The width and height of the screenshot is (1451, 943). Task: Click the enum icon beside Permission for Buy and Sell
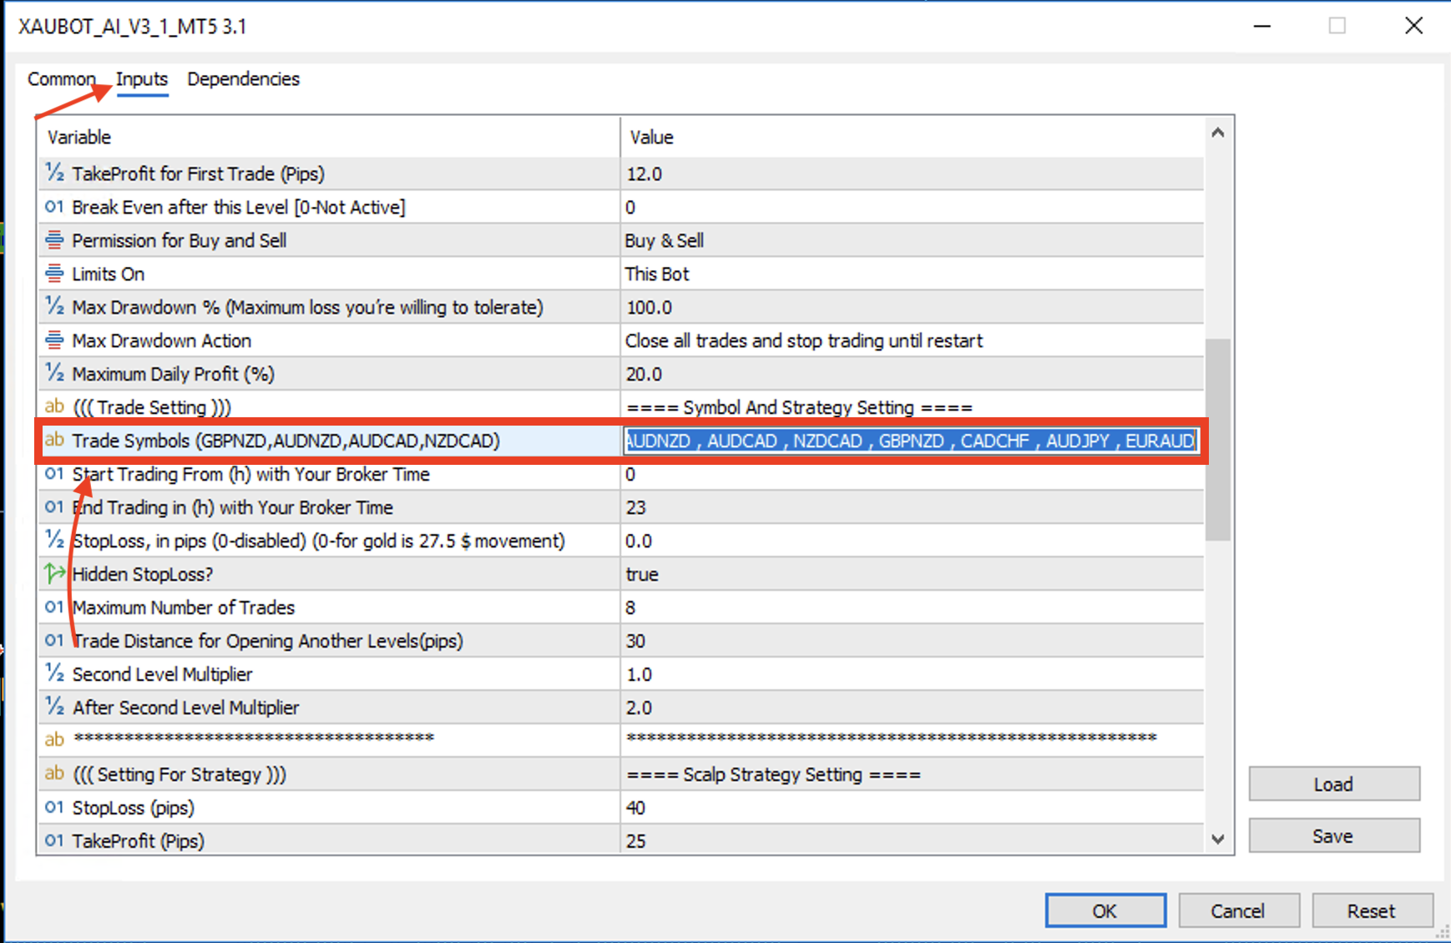(x=54, y=240)
